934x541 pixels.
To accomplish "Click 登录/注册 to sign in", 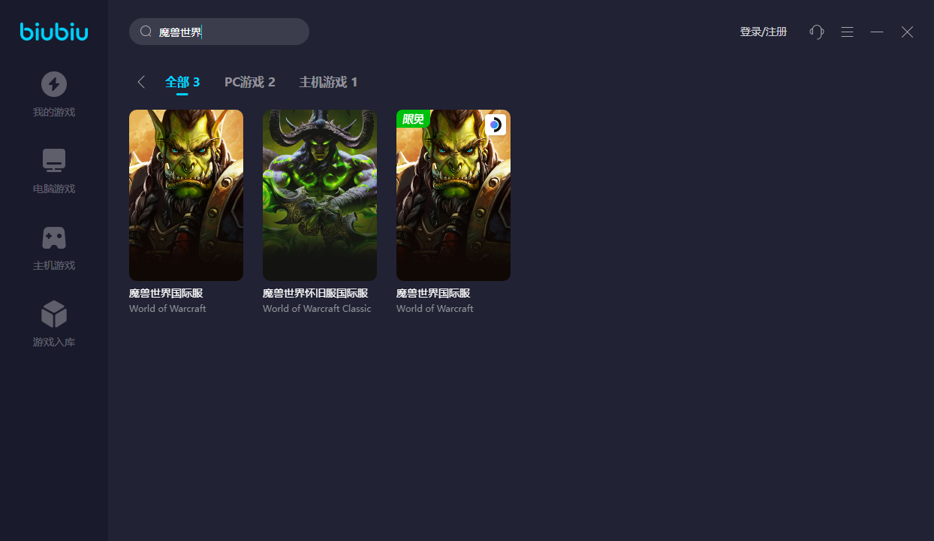I will click(764, 32).
